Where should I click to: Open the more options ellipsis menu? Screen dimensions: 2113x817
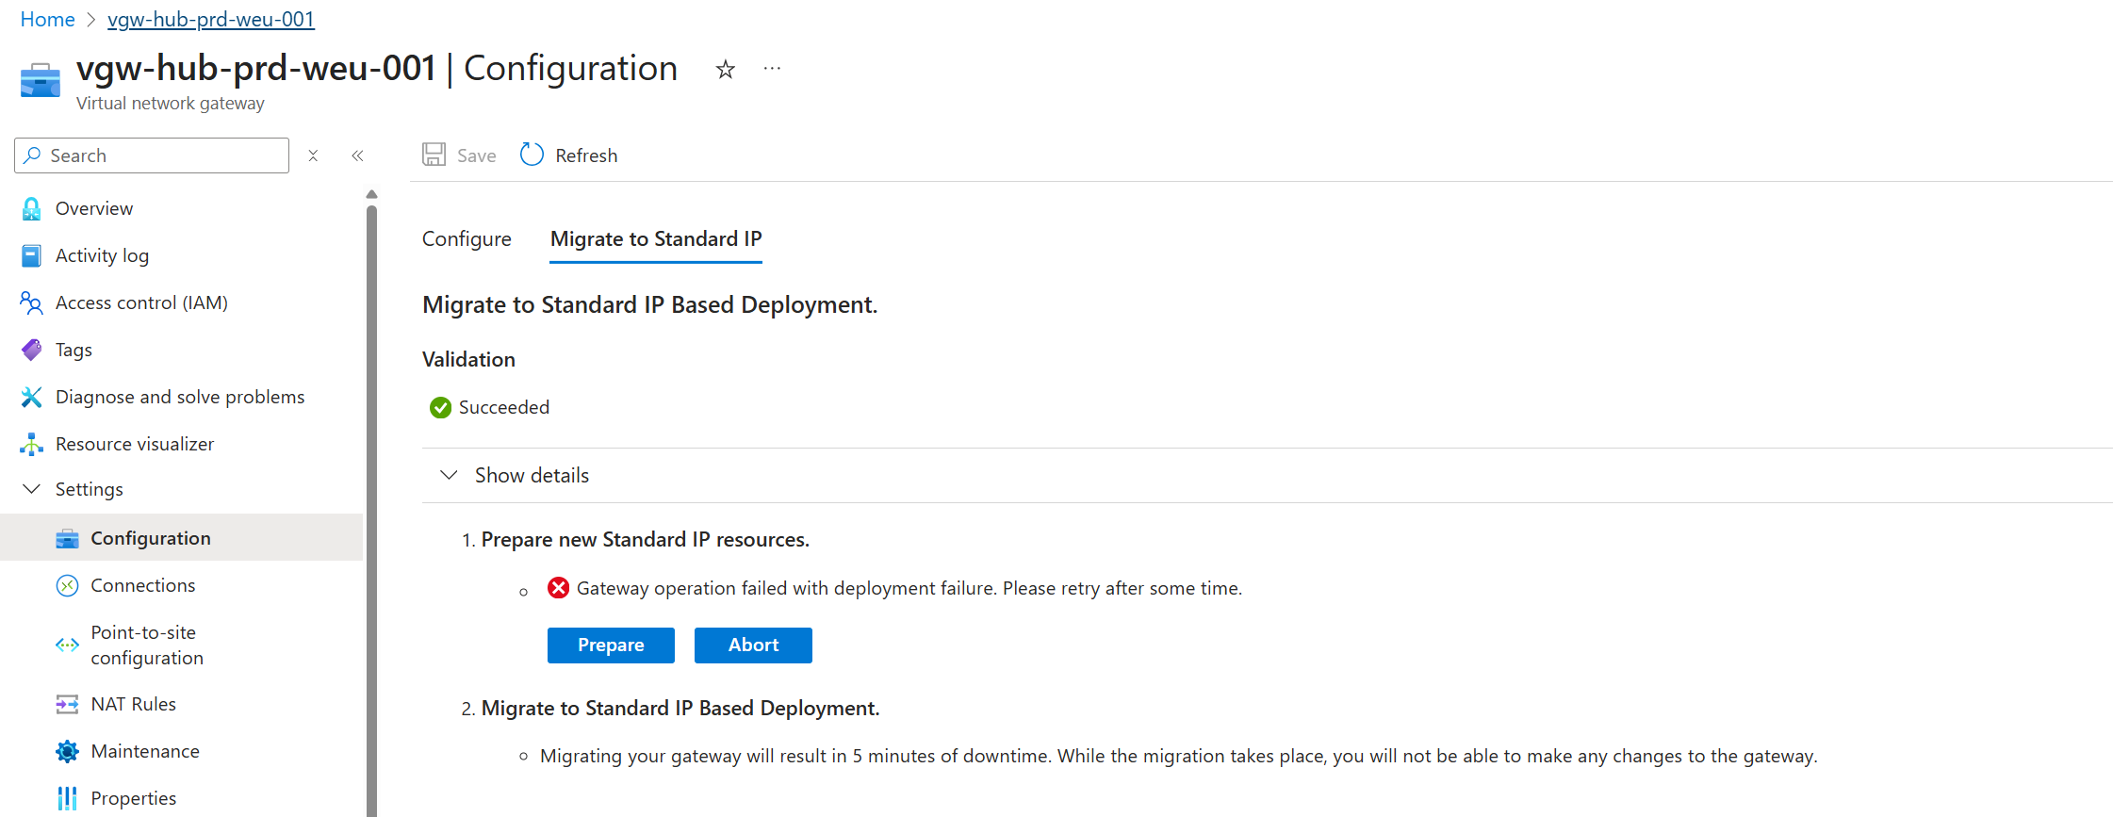click(772, 68)
